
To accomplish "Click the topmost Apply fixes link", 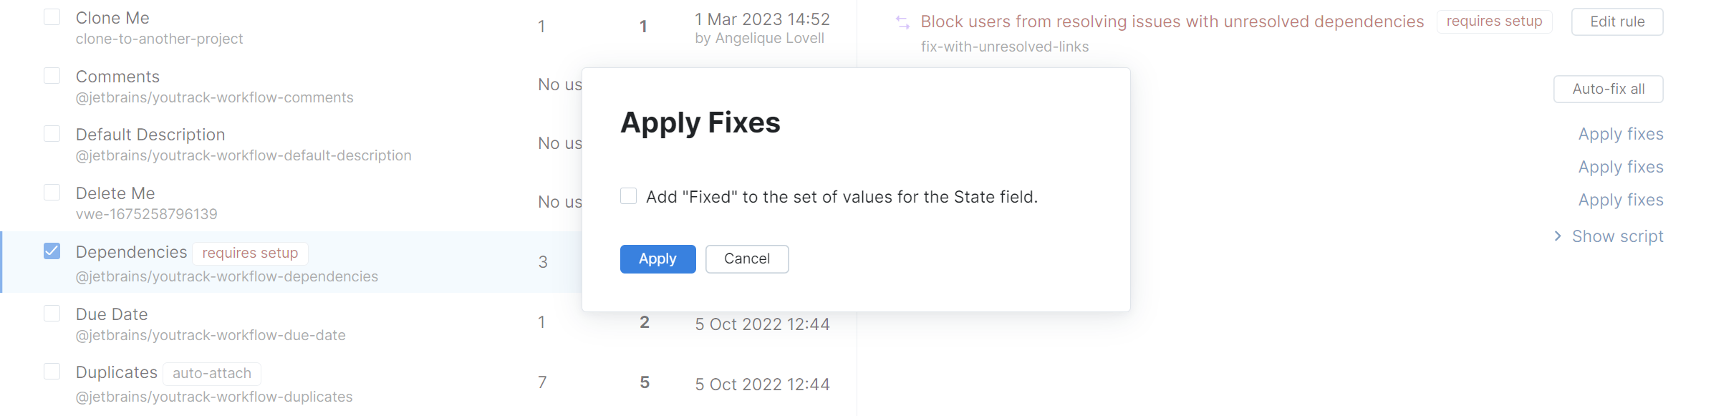I will pos(1620,134).
